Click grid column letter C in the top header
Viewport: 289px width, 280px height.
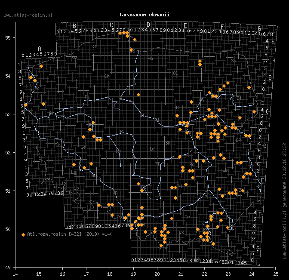(x=111, y=25)
